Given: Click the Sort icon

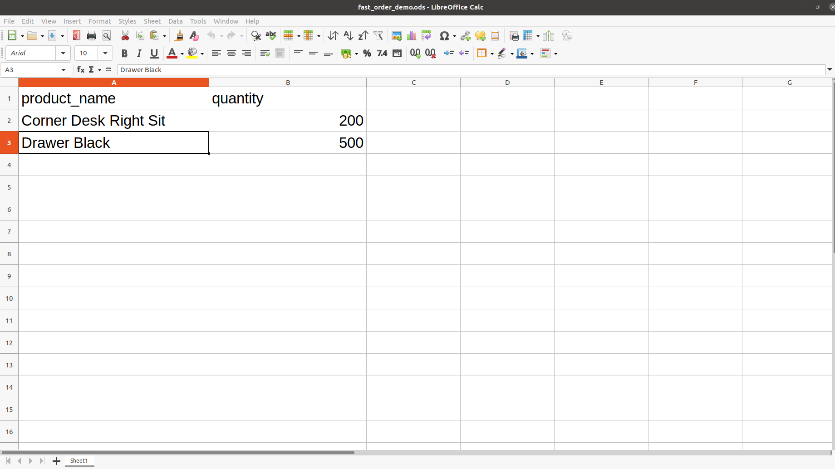Looking at the screenshot, I should click(333, 36).
